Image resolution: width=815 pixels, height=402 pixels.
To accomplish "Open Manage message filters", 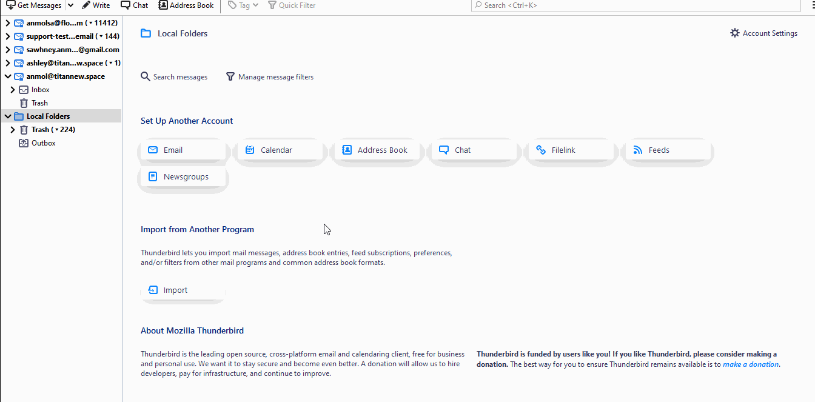I will [270, 77].
